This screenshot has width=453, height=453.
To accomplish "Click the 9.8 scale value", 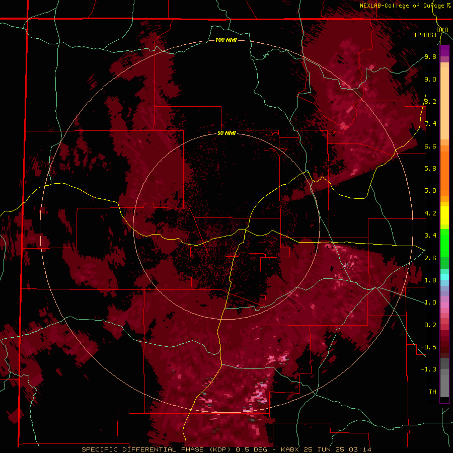I will click(x=430, y=56).
